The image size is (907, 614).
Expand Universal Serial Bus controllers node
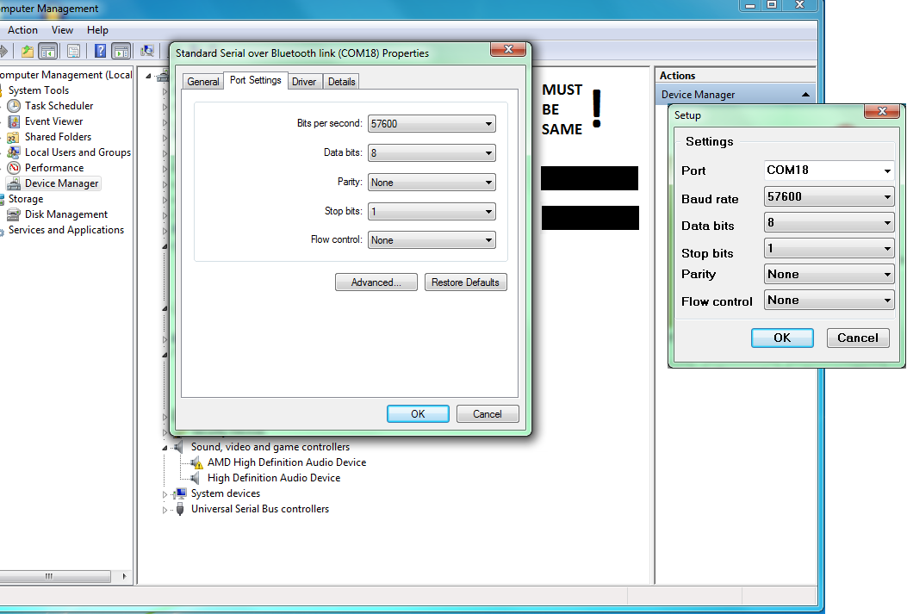point(165,510)
